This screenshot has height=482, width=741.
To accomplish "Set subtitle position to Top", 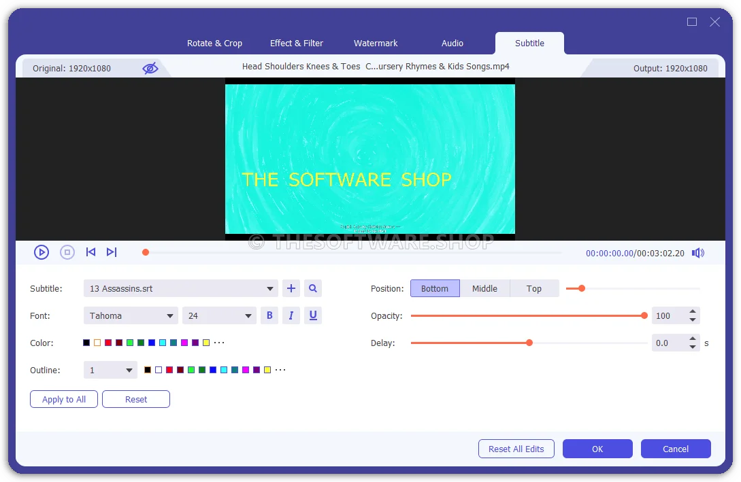I will coord(534,288).
